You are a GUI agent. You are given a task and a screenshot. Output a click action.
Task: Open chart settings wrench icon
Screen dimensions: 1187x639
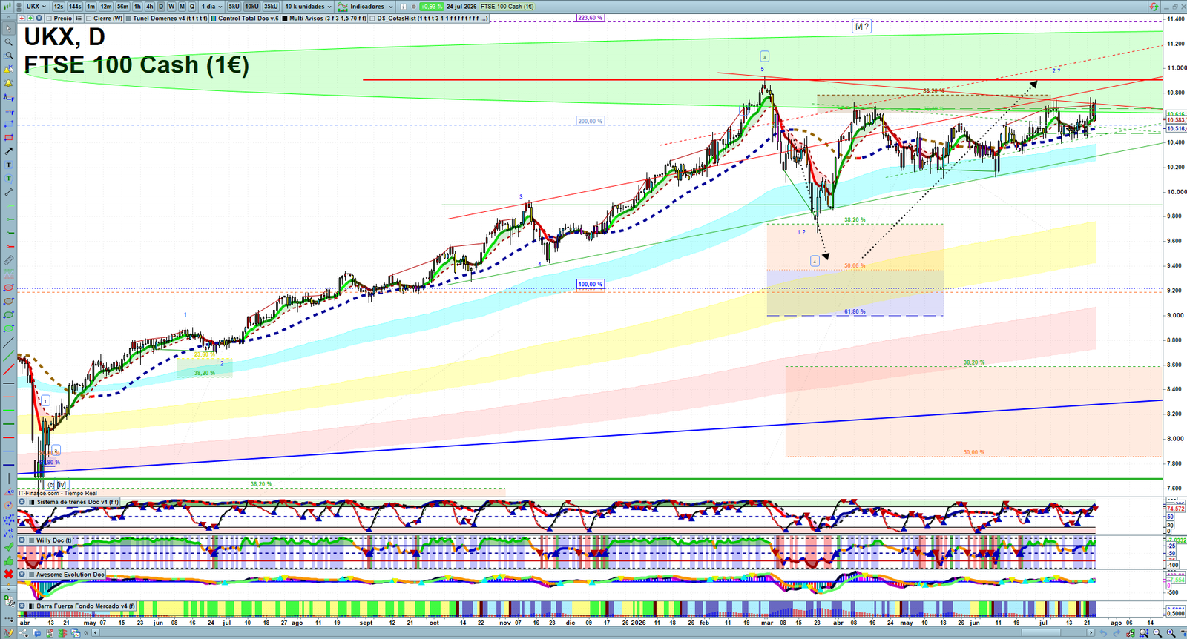click(x=1131, y=633)
